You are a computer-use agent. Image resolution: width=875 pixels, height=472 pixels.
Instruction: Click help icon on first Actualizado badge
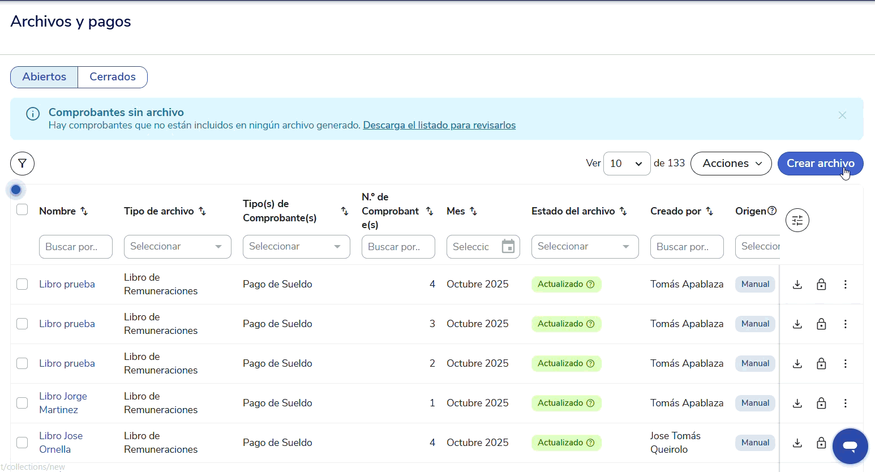590,284
